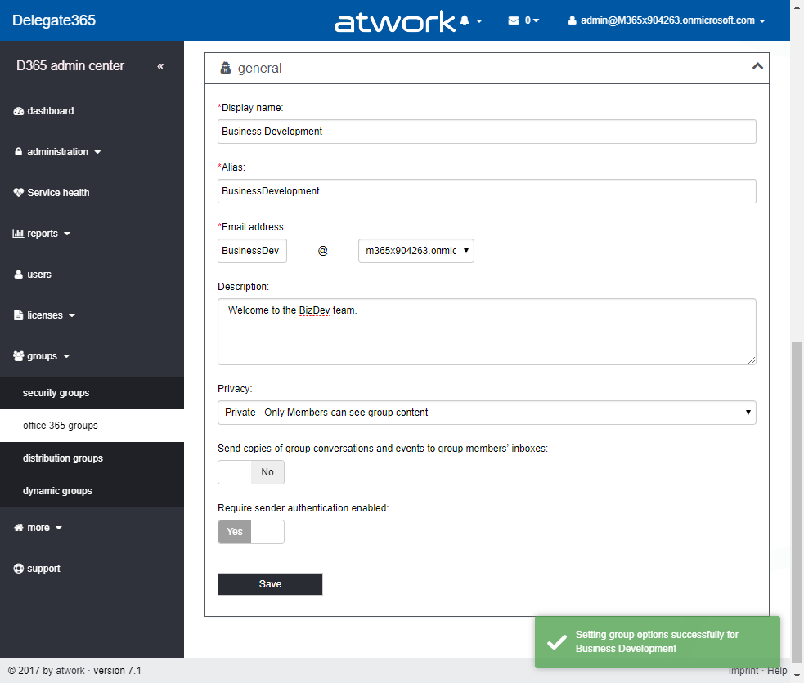The image size is (804, 683).
Task: Open the mail envelope icon
Action: (514, 20)
